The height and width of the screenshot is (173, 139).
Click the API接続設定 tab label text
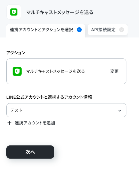click(103, 30)
